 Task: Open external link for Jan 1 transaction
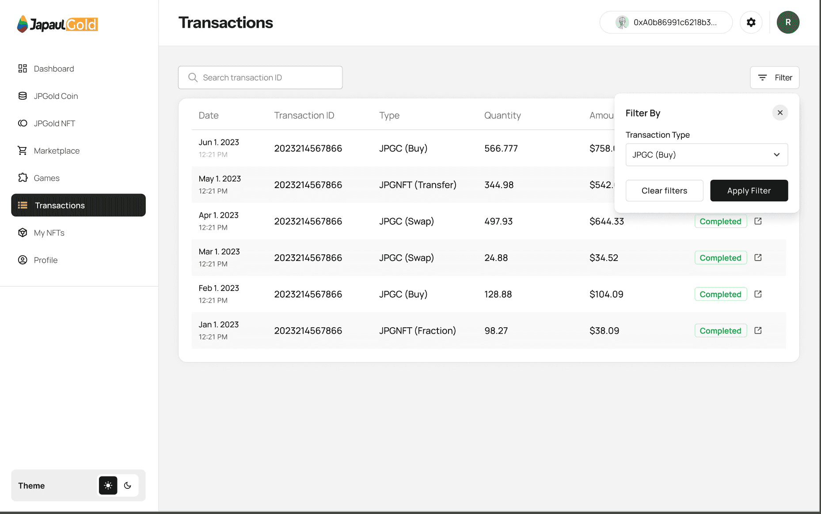point(758,331)
